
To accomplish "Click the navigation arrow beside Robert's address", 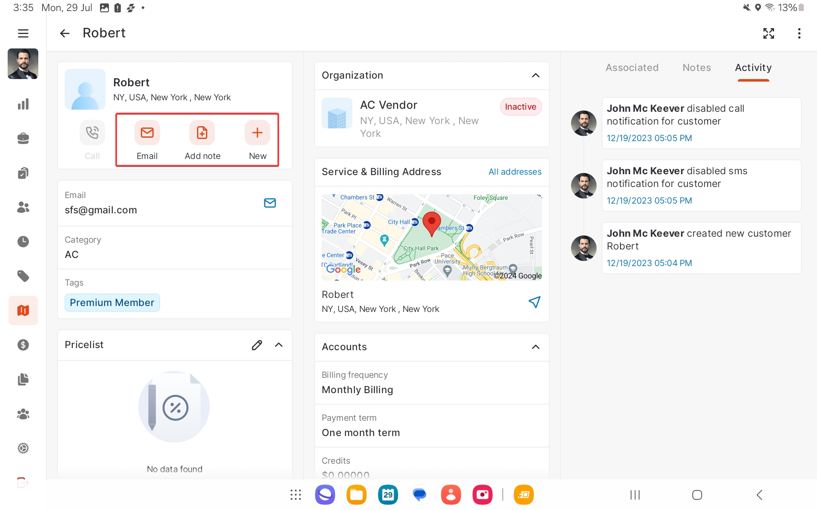I will (534, 302).
